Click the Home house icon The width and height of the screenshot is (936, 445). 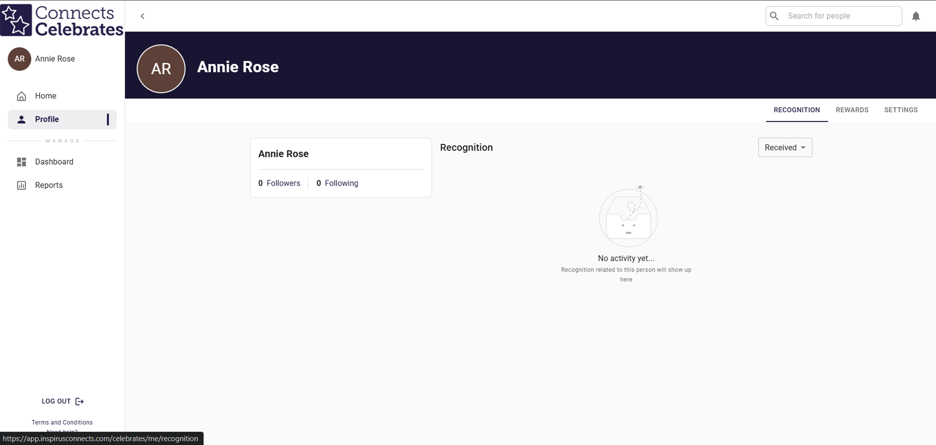coord(22,96)
